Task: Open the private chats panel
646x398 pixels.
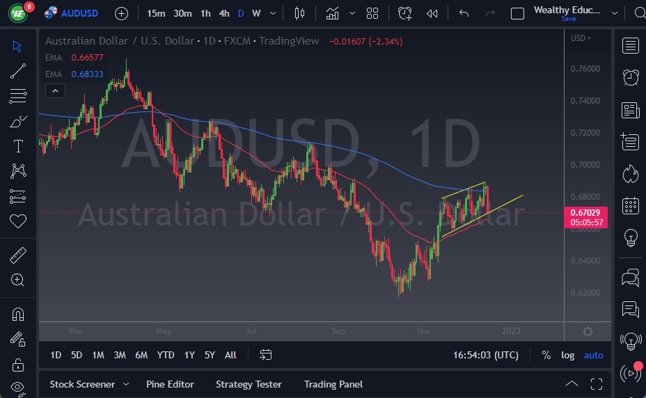Action: 631,309
